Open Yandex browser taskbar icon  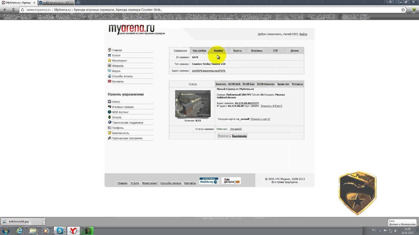(74, 231)
